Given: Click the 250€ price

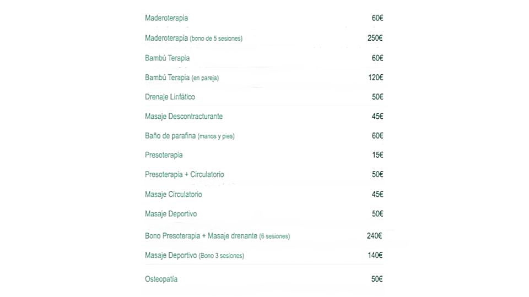Looking at the screenshot, I should pyautogui.click(x=375, y=38).
